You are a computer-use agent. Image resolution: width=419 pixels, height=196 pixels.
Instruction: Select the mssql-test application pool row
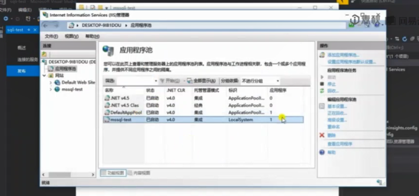pos(203,120)
